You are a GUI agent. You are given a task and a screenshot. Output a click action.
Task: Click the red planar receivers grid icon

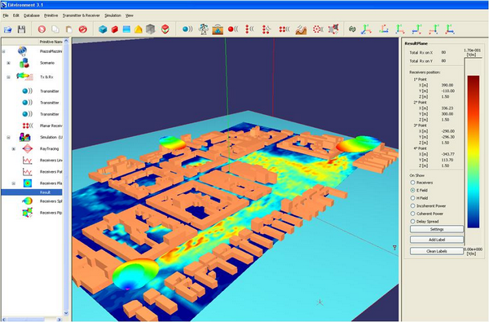(x=284, y=29)
